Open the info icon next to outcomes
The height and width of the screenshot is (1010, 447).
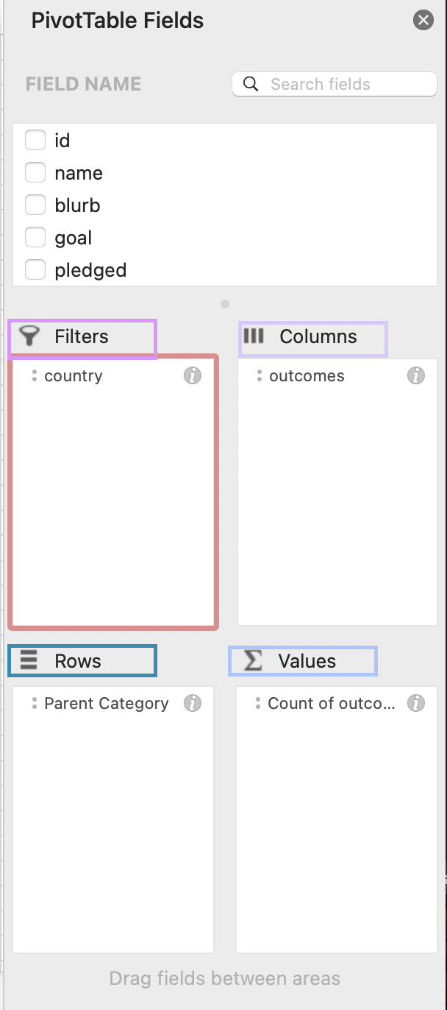pos(416,375)
